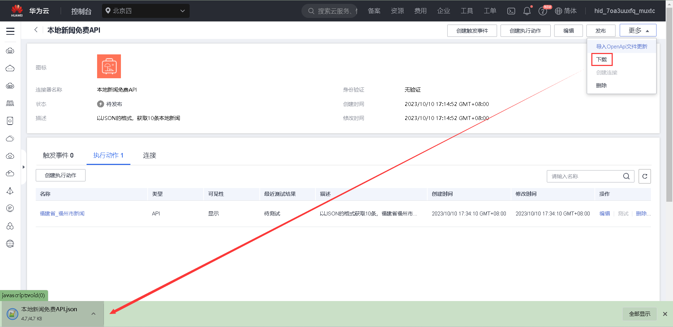Go back using the left arrow
The width and height of the screenshot is (673, 327).
[36, 30]
